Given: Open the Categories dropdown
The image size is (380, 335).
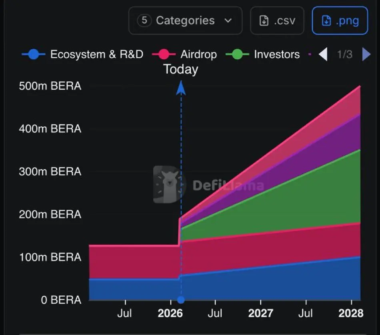Looking at the screenshot, I should tap(185, 20).
